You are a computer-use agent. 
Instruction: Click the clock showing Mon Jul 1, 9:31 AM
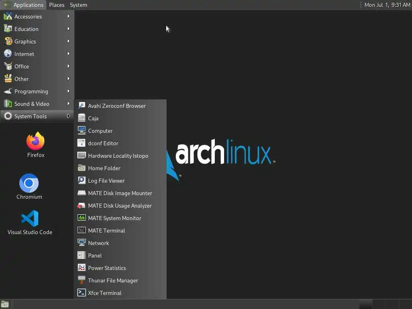coord(387,5)
